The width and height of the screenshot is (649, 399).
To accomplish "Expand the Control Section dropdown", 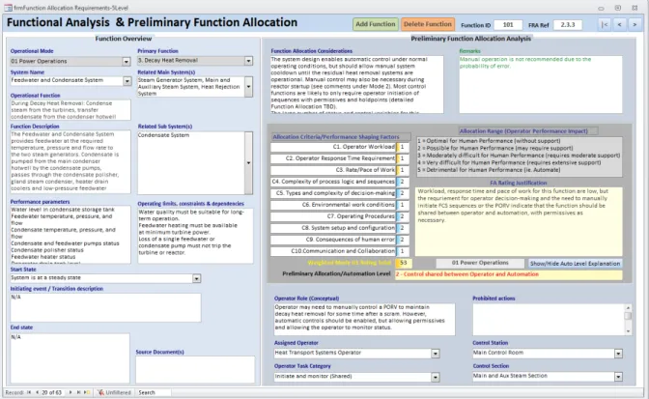I will 618,377.
